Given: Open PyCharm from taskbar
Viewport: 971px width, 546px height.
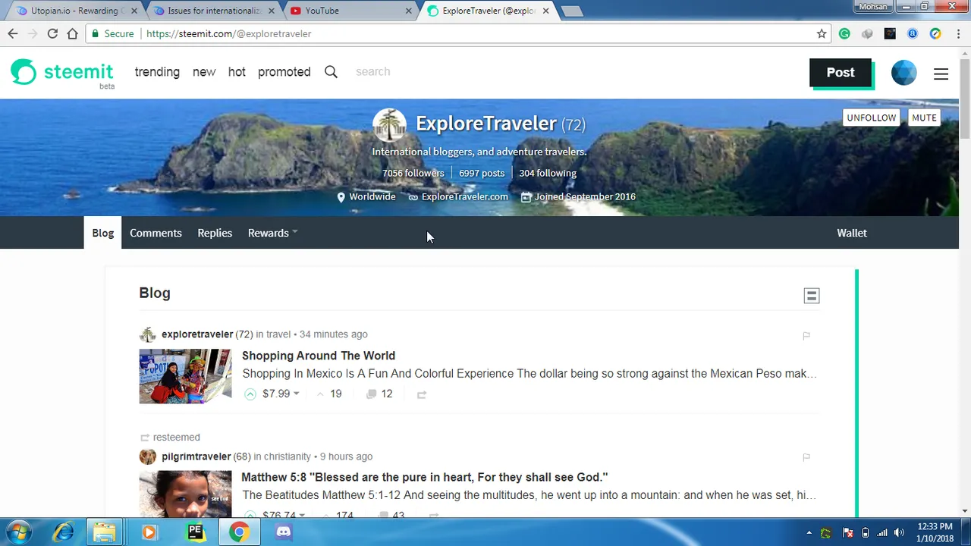Looking at the screenshot, I should pos(195,532).
